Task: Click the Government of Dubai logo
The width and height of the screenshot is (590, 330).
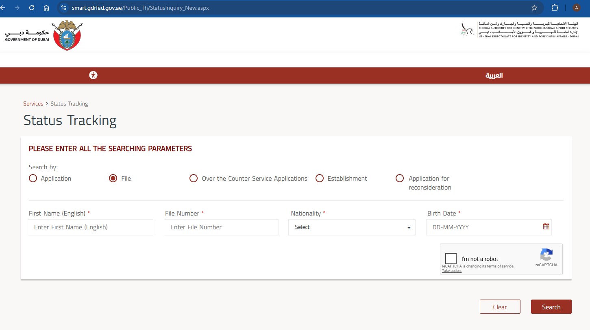Action: [43, 35]
